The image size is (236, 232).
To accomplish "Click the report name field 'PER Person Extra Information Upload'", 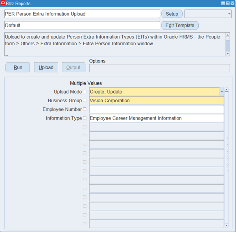I will [82, 14].
